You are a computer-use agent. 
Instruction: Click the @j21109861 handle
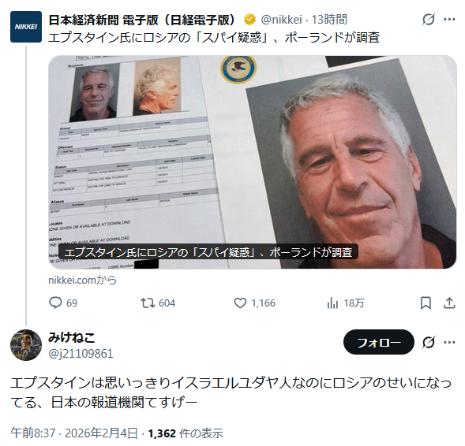pyautogui.click(x=81, y=354)
